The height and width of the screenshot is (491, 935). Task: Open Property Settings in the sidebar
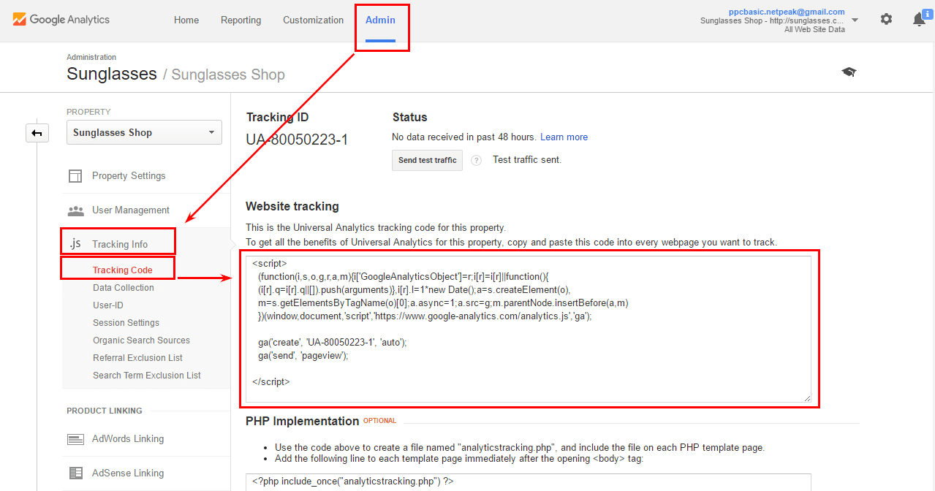[129, 176]
